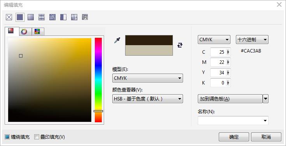Confirm with the 确定 button
Image resolution: width=286 pixels, height=146 pixels.
234,137
